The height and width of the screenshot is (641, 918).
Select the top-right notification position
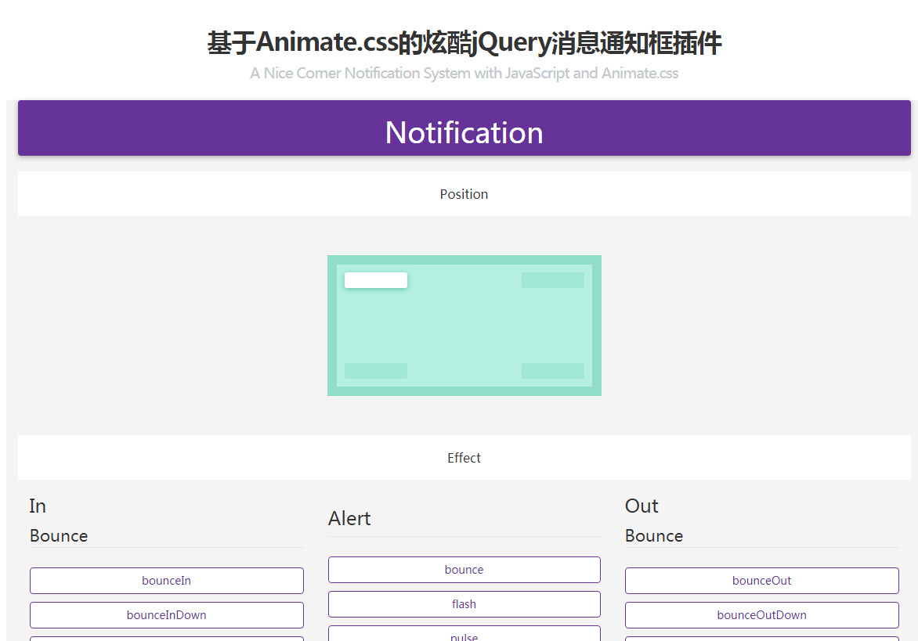(553, 280)
